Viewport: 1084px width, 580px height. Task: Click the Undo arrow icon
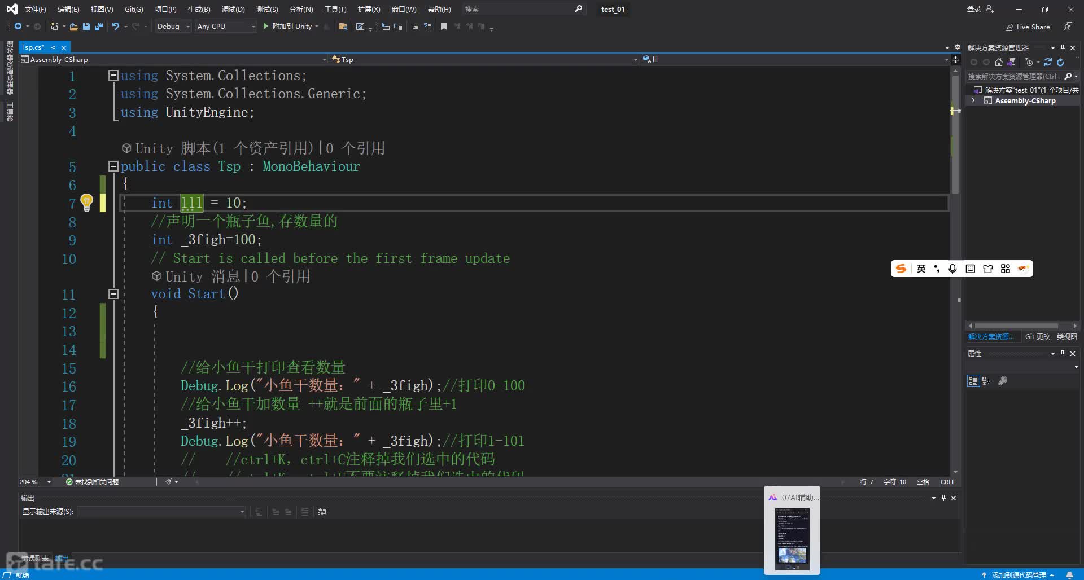pos(116,27)
